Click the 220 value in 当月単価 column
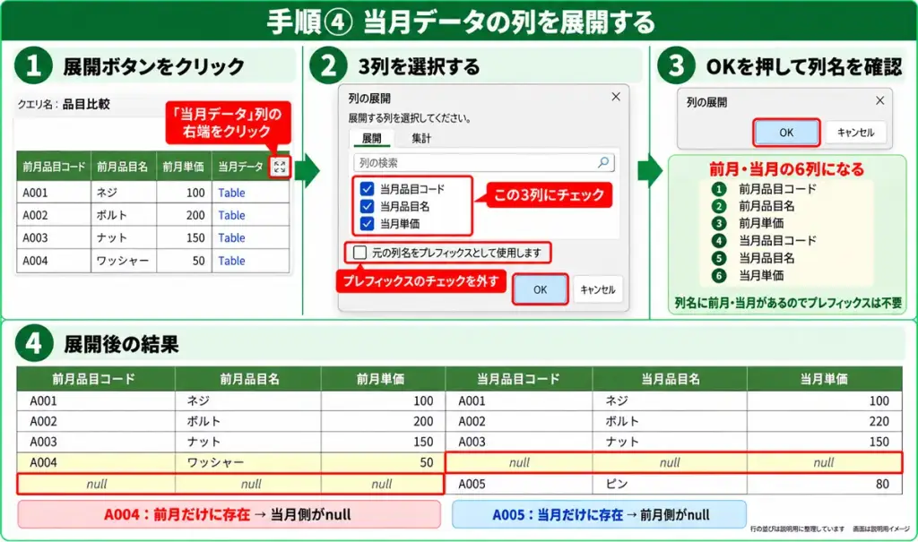918x542 pixels. click(x=825, y=421)
